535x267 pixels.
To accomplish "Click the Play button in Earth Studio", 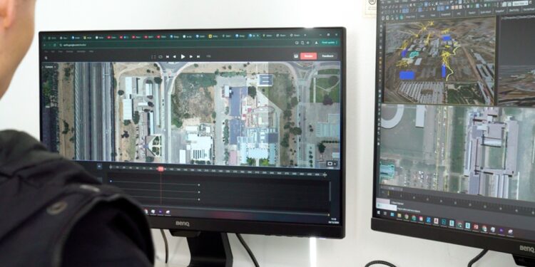I will pos(183,56).
